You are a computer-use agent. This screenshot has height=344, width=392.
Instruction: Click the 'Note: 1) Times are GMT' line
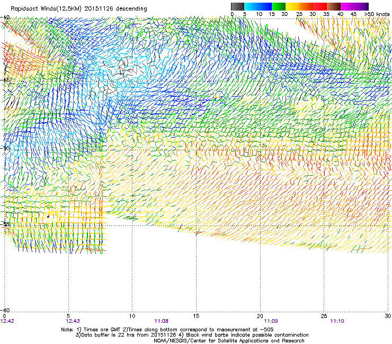coord(167,330)
